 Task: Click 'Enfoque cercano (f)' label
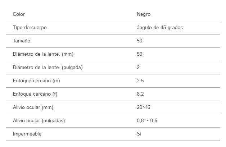35,94
